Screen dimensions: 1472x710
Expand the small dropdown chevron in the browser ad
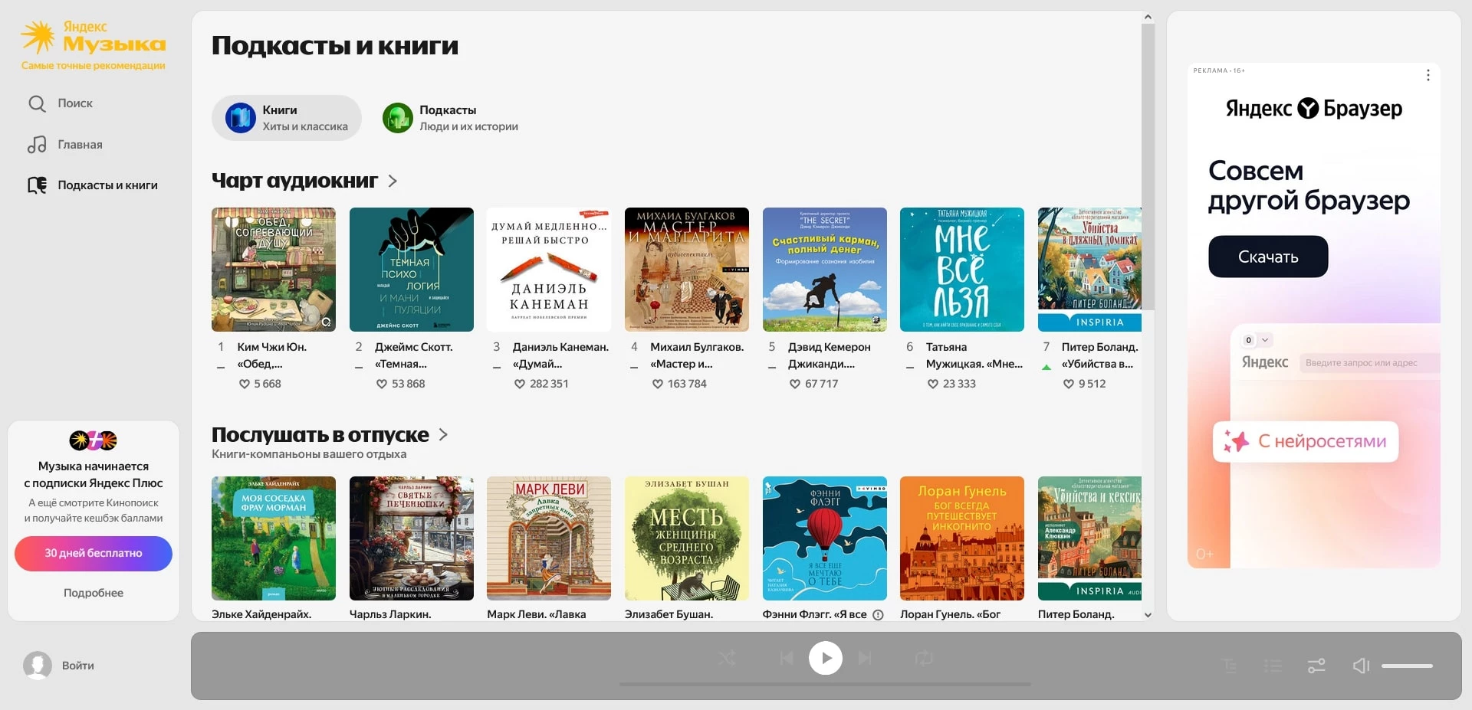click(1265, 340)
